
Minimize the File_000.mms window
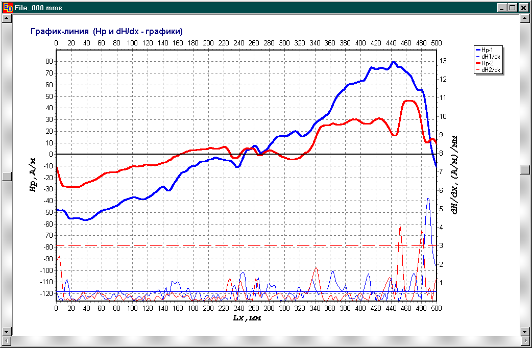(503, 7)
